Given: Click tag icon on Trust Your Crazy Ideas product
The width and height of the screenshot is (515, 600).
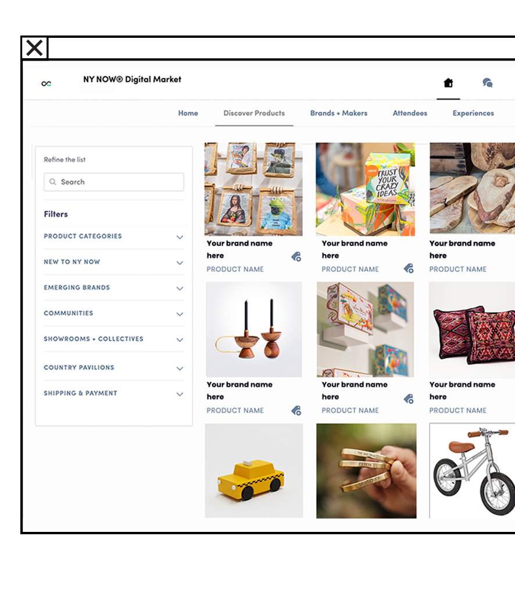Looking at the screenshot, I should pos(409,268).
